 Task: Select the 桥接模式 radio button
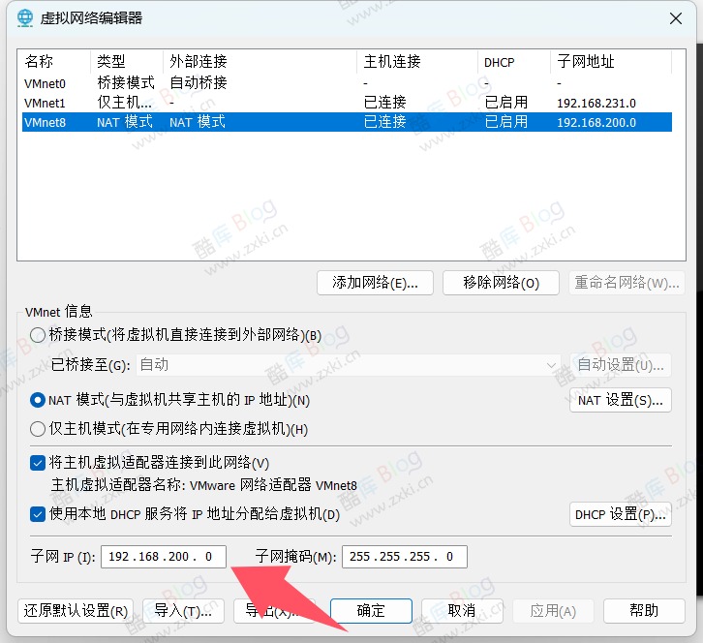(38, 334)
